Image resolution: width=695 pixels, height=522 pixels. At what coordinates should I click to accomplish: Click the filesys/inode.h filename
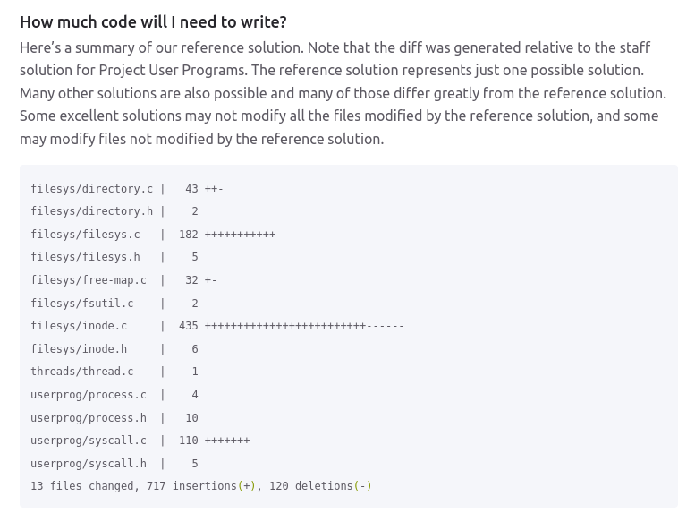pos(79,349)
